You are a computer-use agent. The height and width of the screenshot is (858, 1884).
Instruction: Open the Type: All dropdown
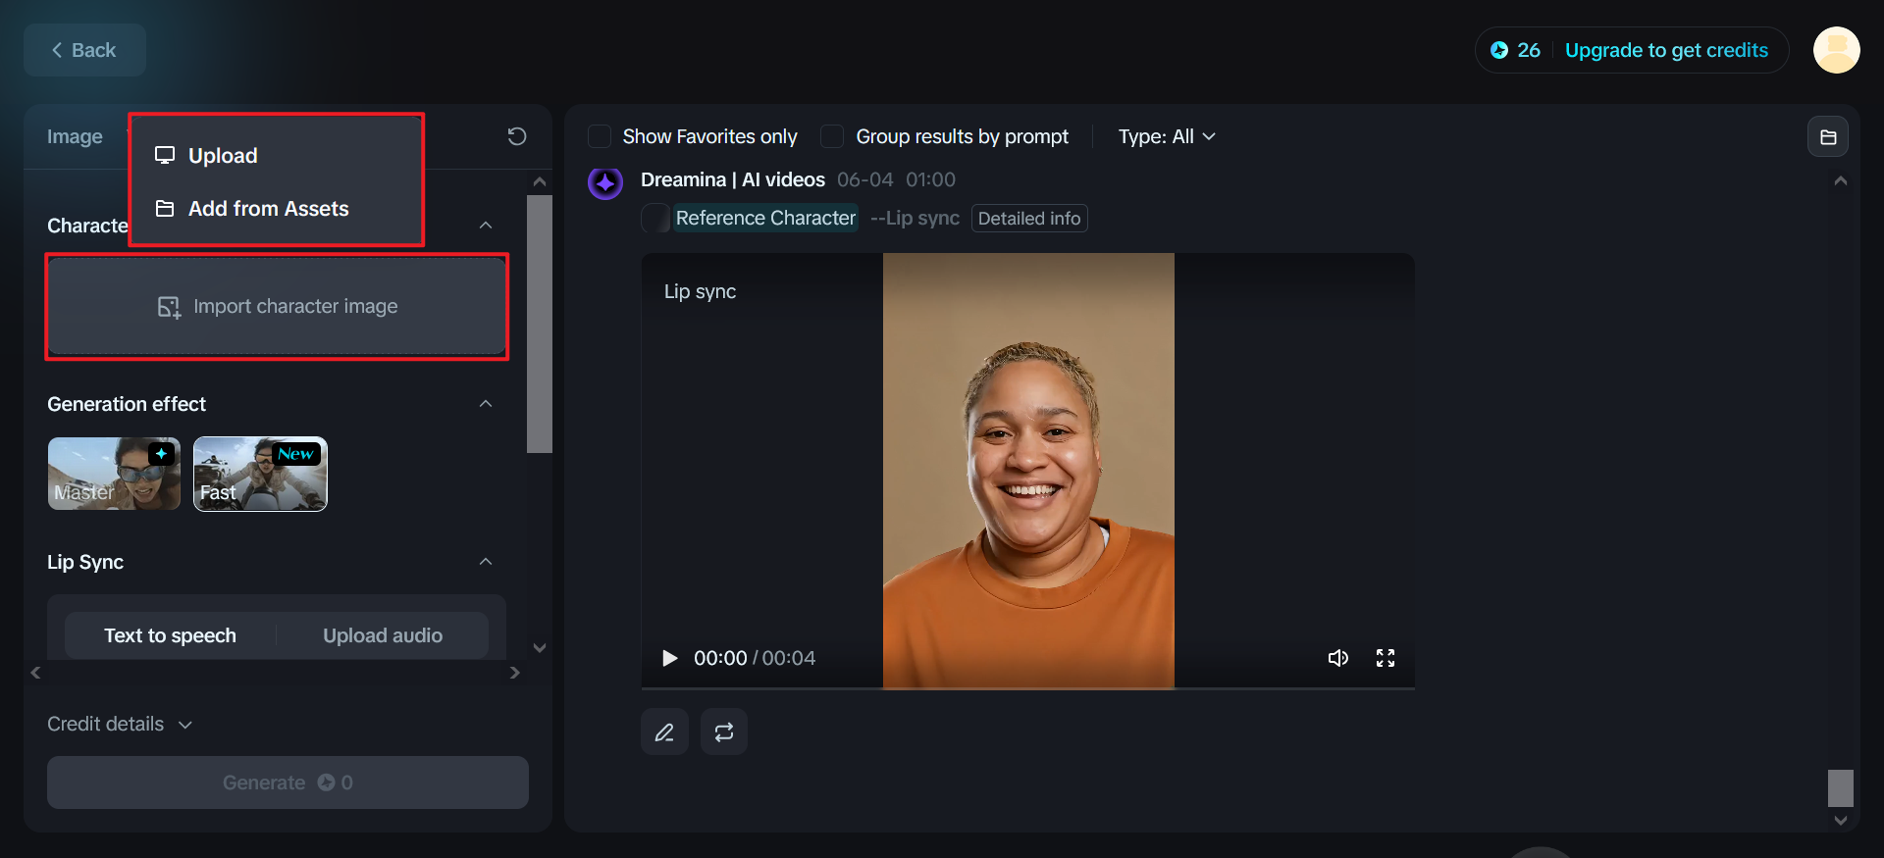tap(1167, 136)
